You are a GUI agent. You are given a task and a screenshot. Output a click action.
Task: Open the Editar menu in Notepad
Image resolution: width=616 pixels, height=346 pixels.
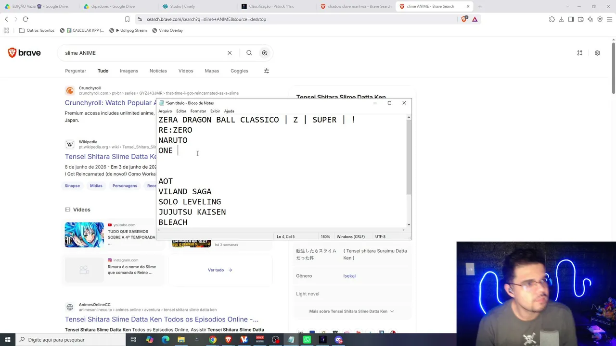(181, 111)
